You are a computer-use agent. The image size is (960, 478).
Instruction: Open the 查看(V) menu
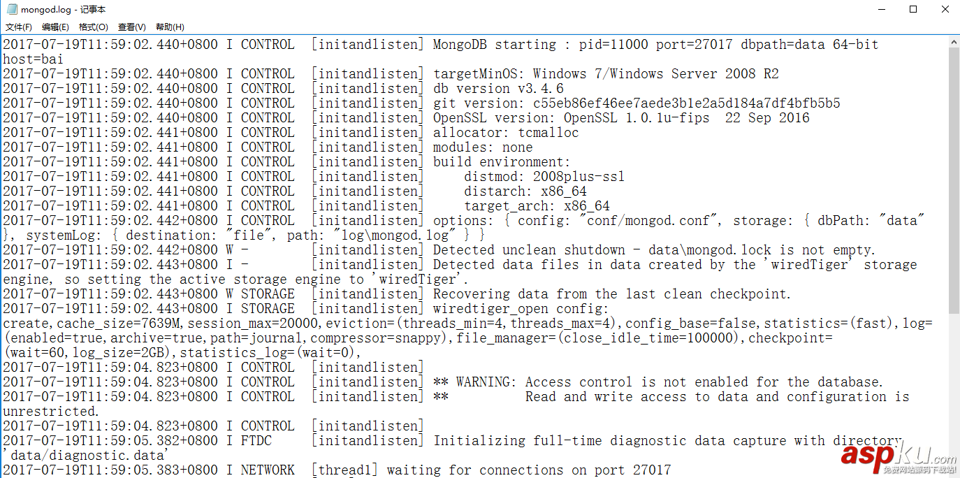click(131, 27)
